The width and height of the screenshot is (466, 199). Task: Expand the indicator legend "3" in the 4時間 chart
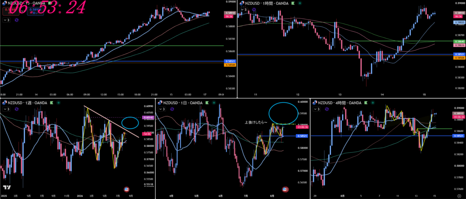tap(317, 109)
